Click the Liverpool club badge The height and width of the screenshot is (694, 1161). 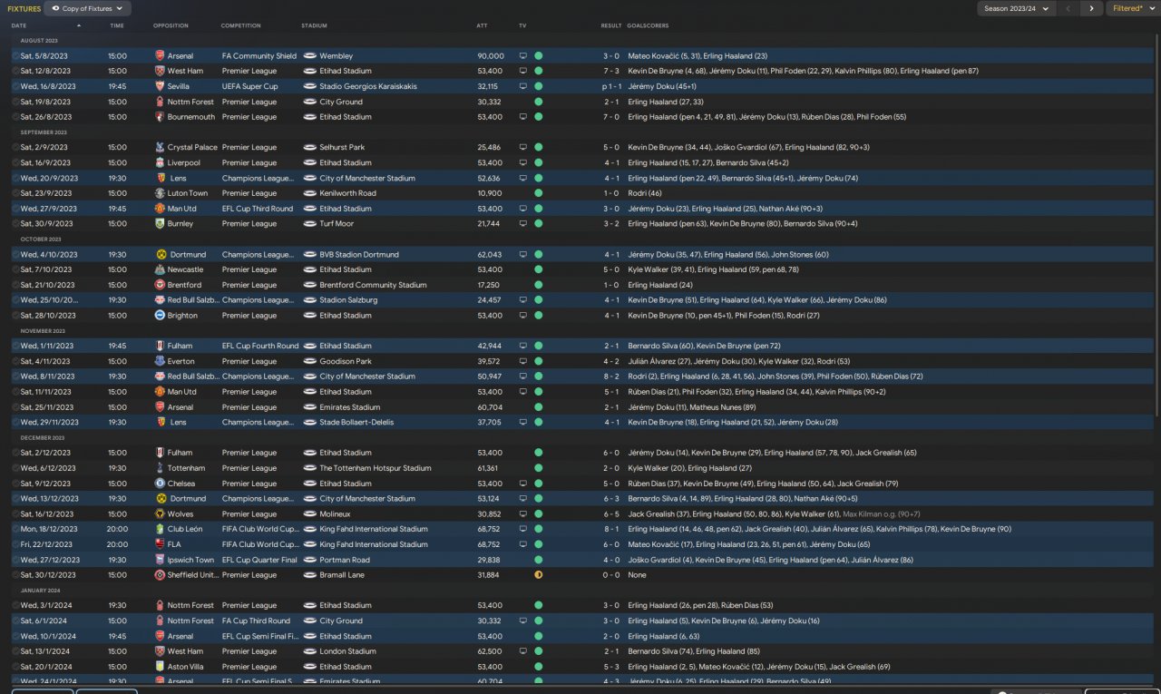click(x=161, y=162)
